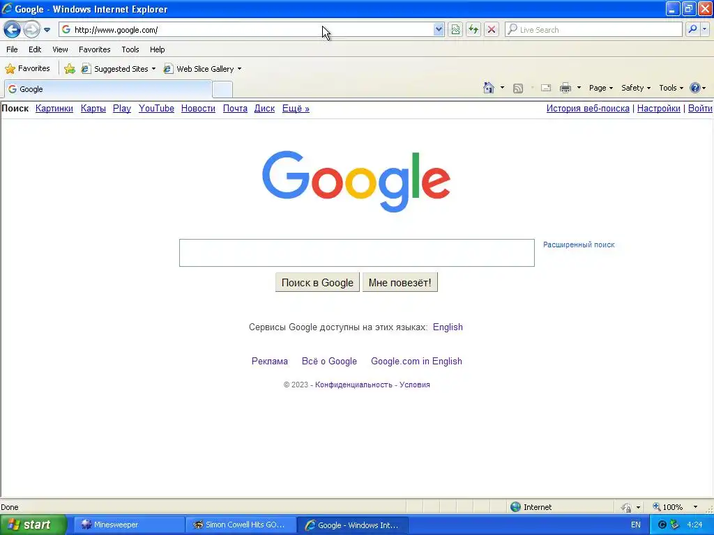Image resolution: width=714 pixels, height=535 pixels.
Task: Open the Tools menu in the menu bar
Action: pyautogui.click(x=130, y=49)
